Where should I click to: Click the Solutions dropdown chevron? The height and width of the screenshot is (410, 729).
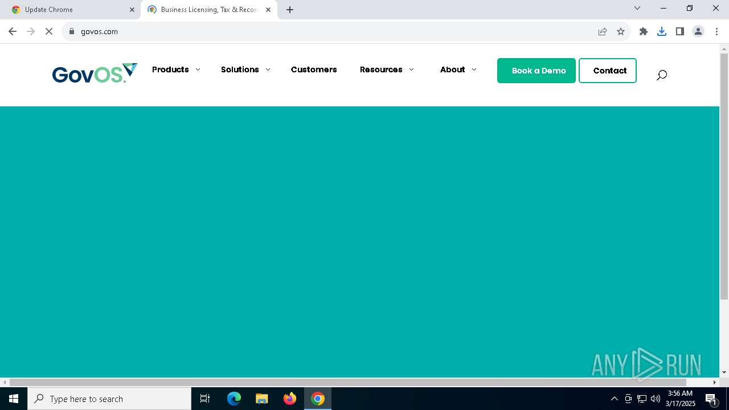[x=268, y=70]
